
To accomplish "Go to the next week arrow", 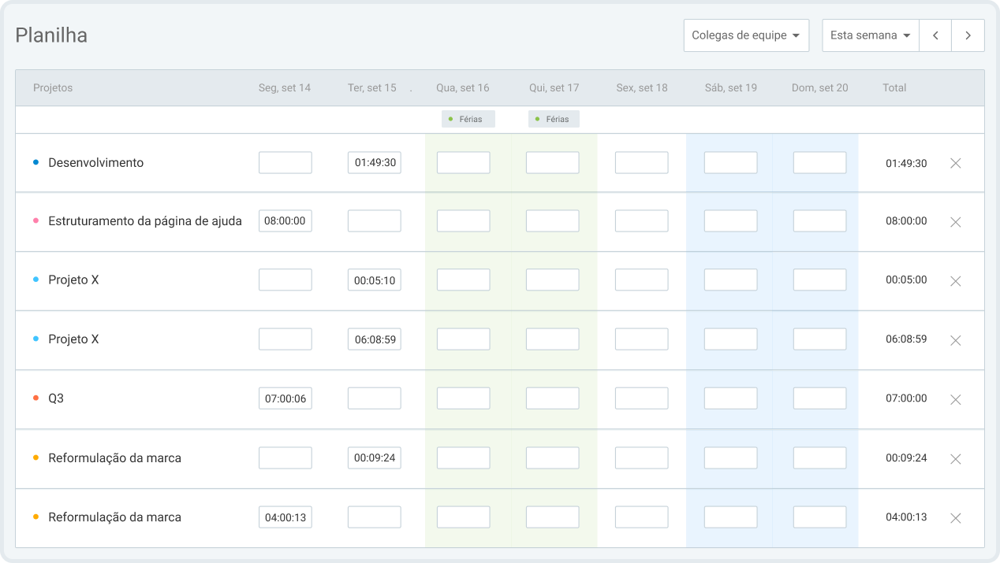I will (x=968, y=35).
